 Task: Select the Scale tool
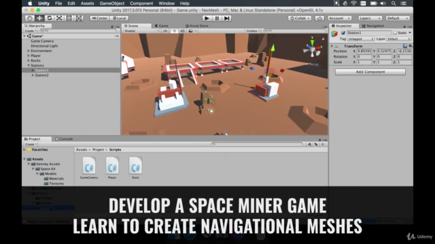(x=59, y=18)
